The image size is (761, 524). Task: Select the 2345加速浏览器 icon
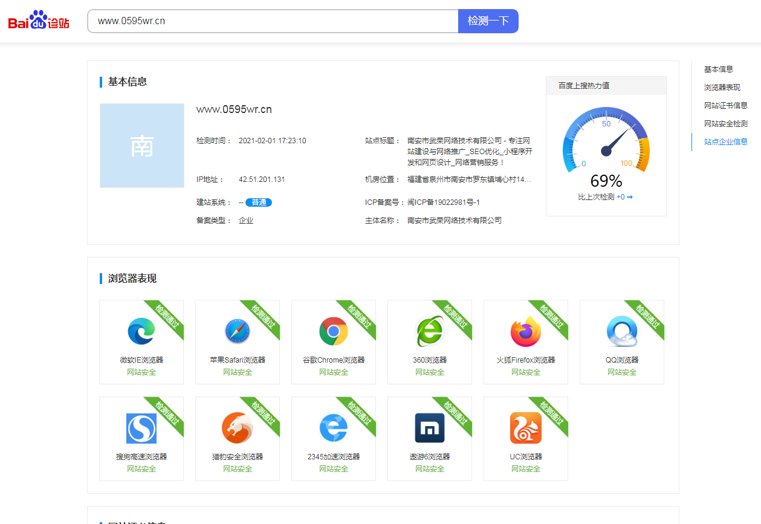click(333, 426)
